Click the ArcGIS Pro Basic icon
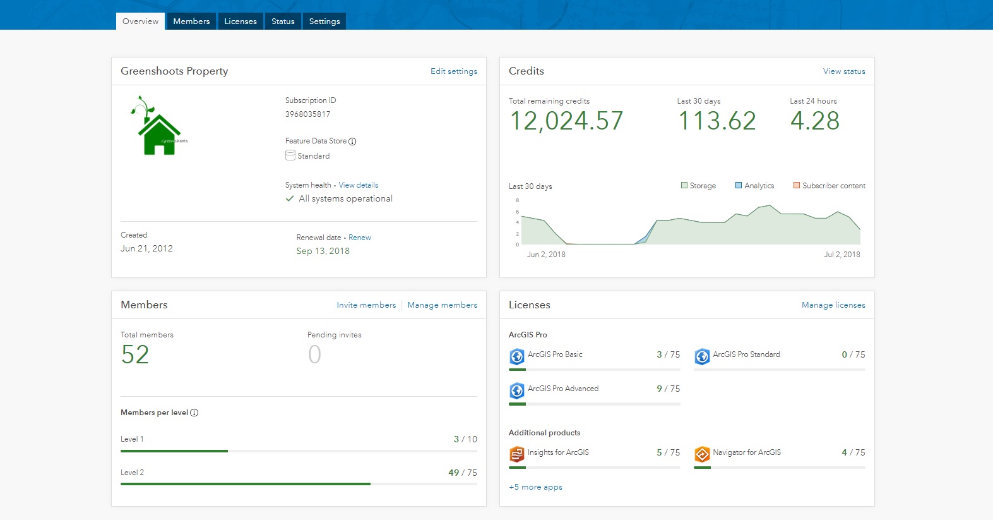The width and height of the screenshot is (993, 520). pos(517,357)
